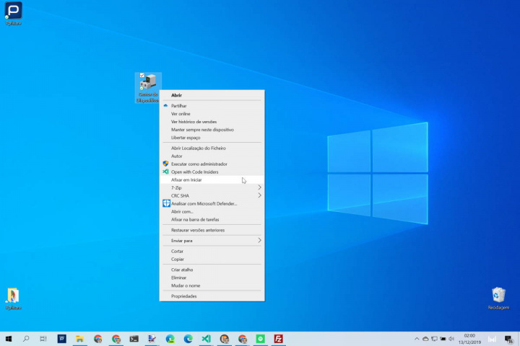Open FileZilla from the taskbar
Viewport: 520px width, 346px height.
278,338
